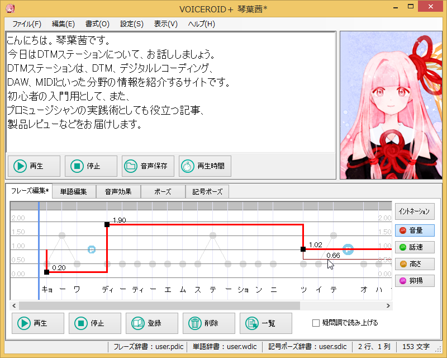Click the top 再生 play icon
447x358 pixels.
click(20, 166)
